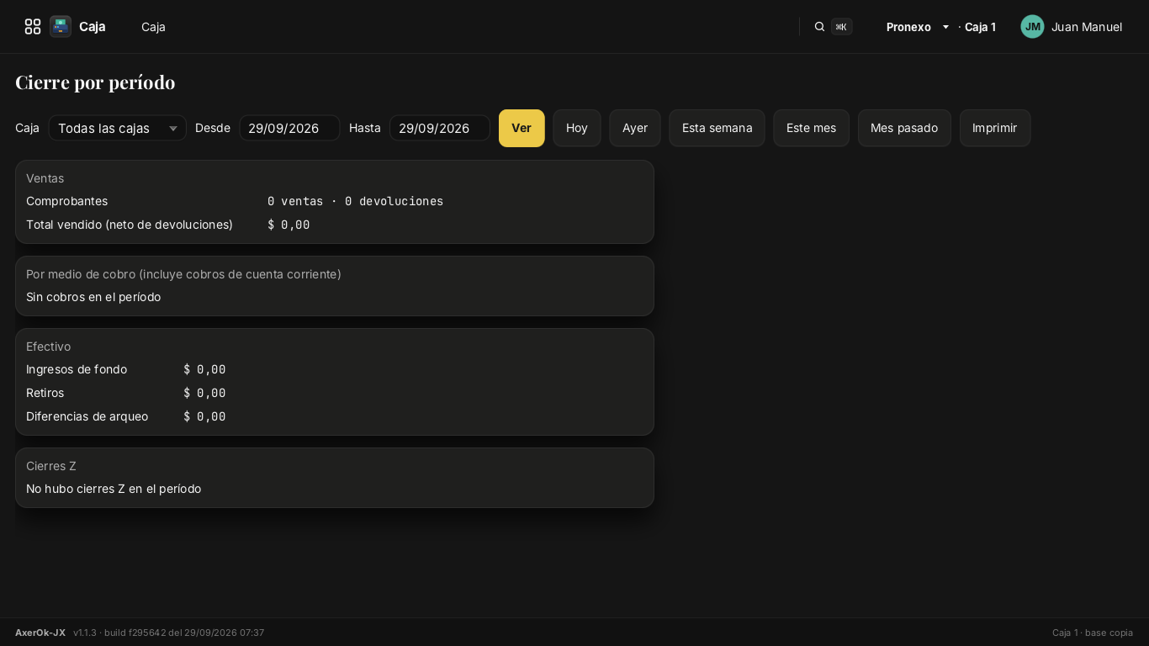Focus the Hasta date field

pos(439,128)
